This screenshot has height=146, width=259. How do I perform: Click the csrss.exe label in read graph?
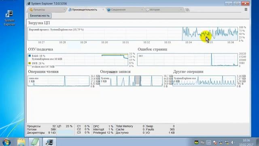click(34, 78)
